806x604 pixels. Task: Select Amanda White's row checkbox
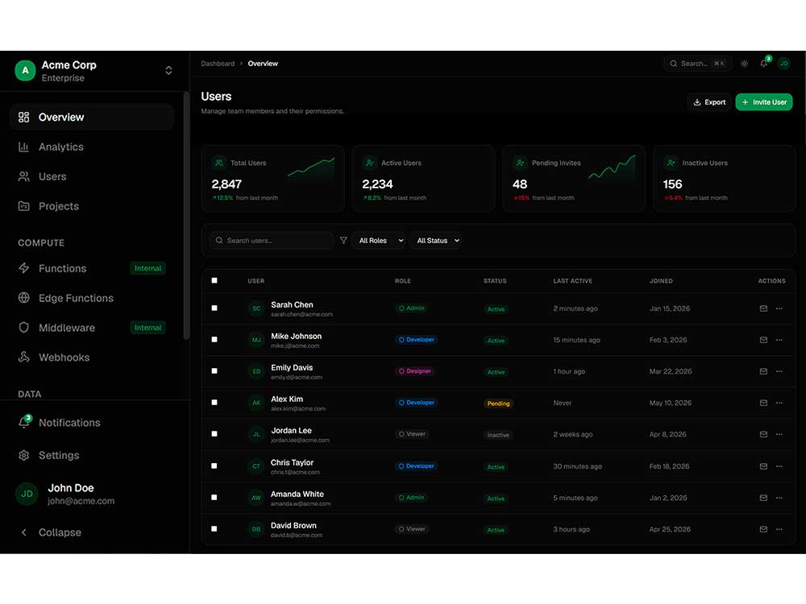(214, 497)
